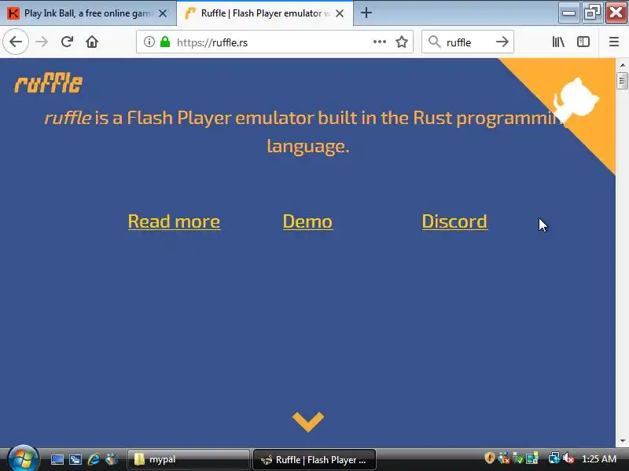This screenshot has height=471, width=629.
Task: Click the fourth quick launch icon after Internet Explorer
Action: point(112,459)
